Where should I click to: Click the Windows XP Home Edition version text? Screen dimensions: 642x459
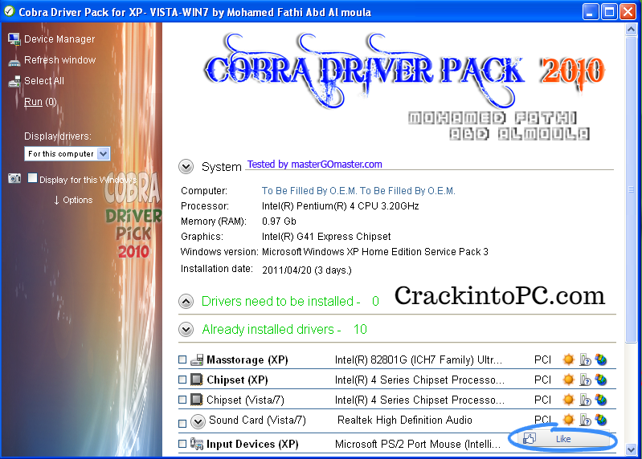tap(375, 252)
